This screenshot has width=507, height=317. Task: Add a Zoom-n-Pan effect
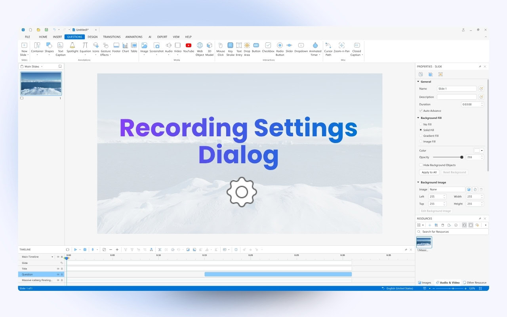[x=341, y=48]
